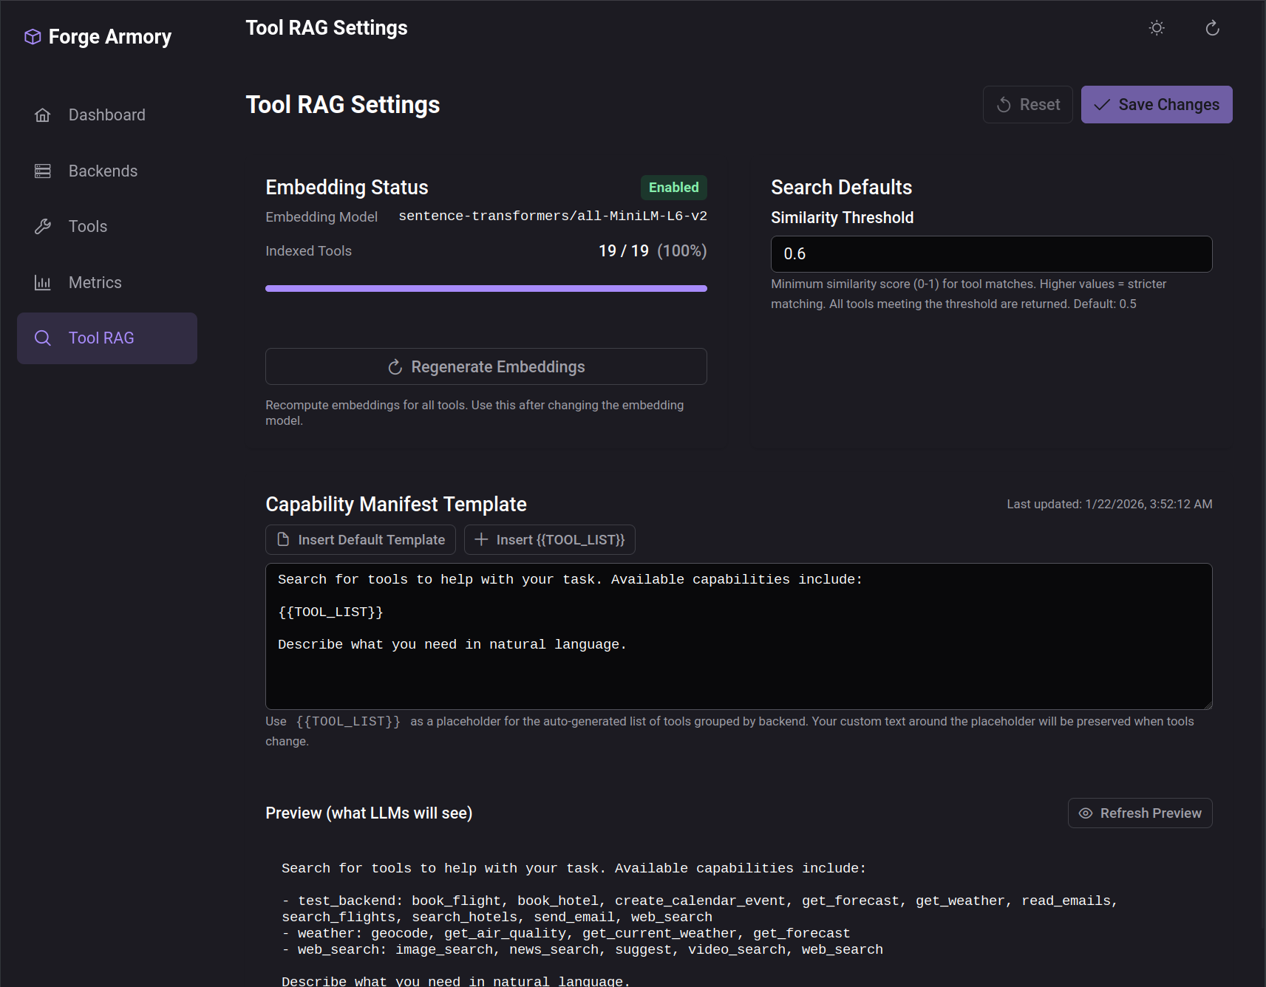1266x987 pixels.
Task: Toggle light mode with the sun icon
Action: pos(1156,27)
